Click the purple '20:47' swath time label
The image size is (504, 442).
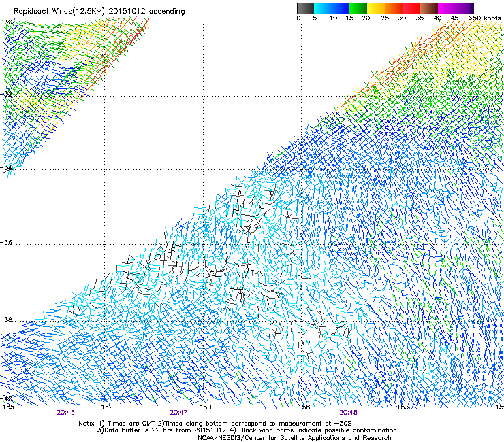pos(178,413)
